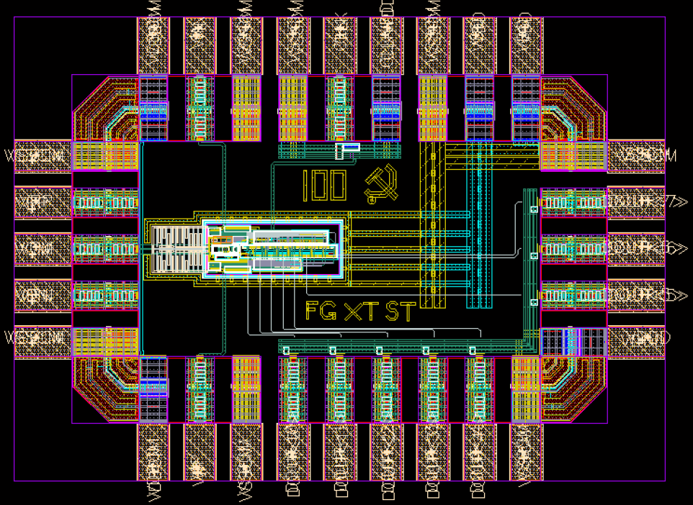Click the hammer and sickle logo
Viewport: 693px width, 505px height.
coord(381,184)
